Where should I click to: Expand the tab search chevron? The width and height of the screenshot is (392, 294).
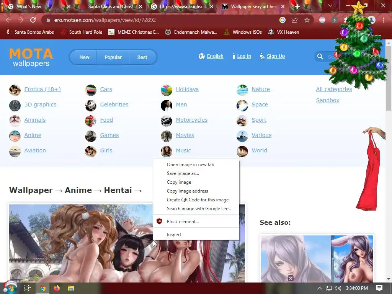(330, 5)
